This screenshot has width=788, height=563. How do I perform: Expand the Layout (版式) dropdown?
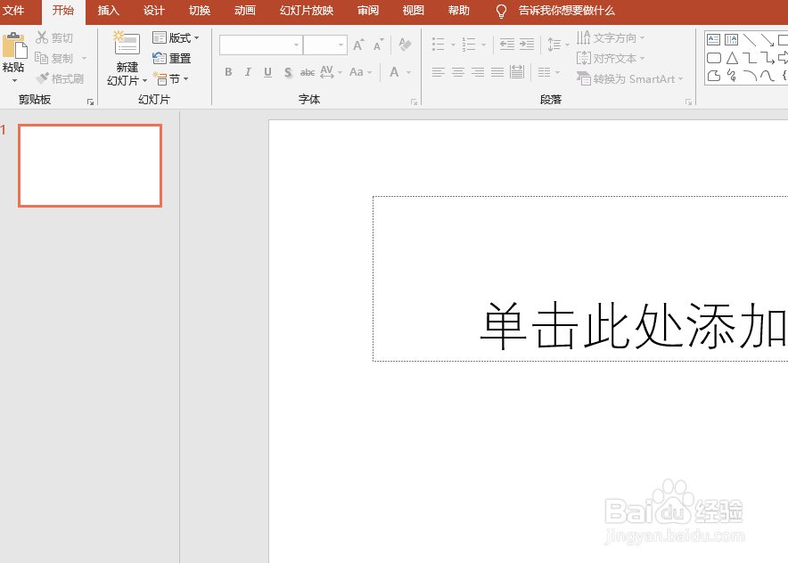pos(176,37)
